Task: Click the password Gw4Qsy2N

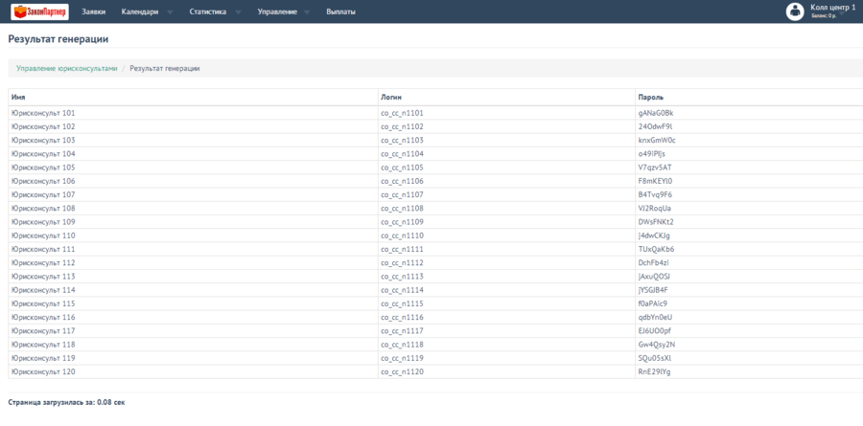Action: 657,345
